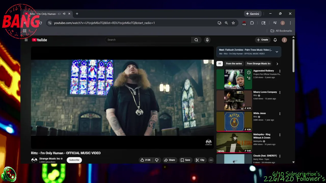
Task: Select the All filter chip
Action: pyautogui.click(x=220, y=64)
